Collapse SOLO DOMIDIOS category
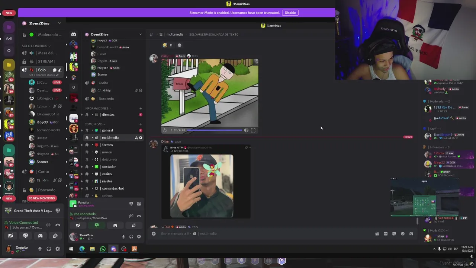 [36, 46]
